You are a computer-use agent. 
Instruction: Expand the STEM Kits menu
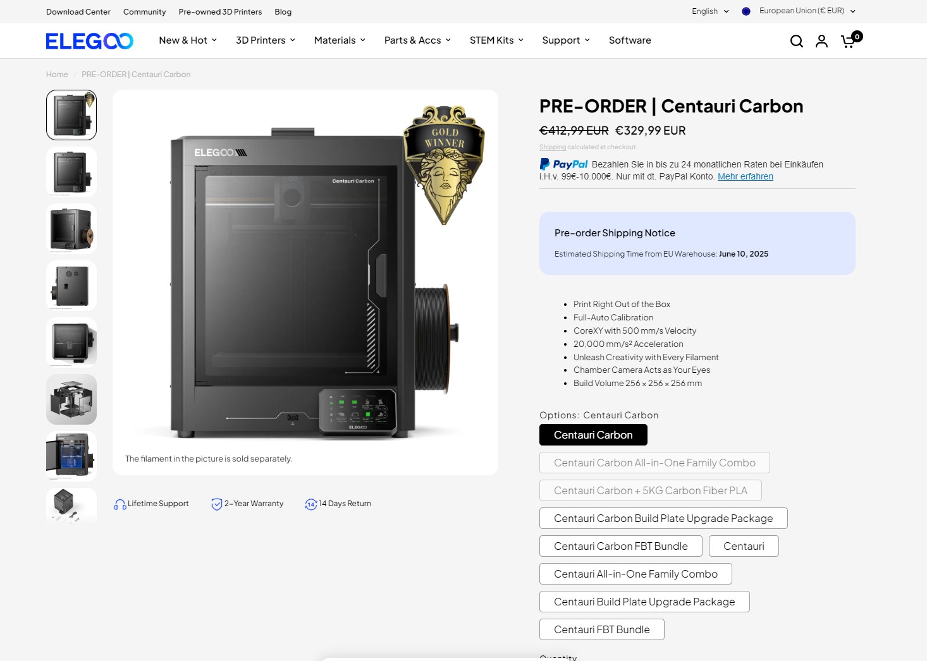point(496,40)
